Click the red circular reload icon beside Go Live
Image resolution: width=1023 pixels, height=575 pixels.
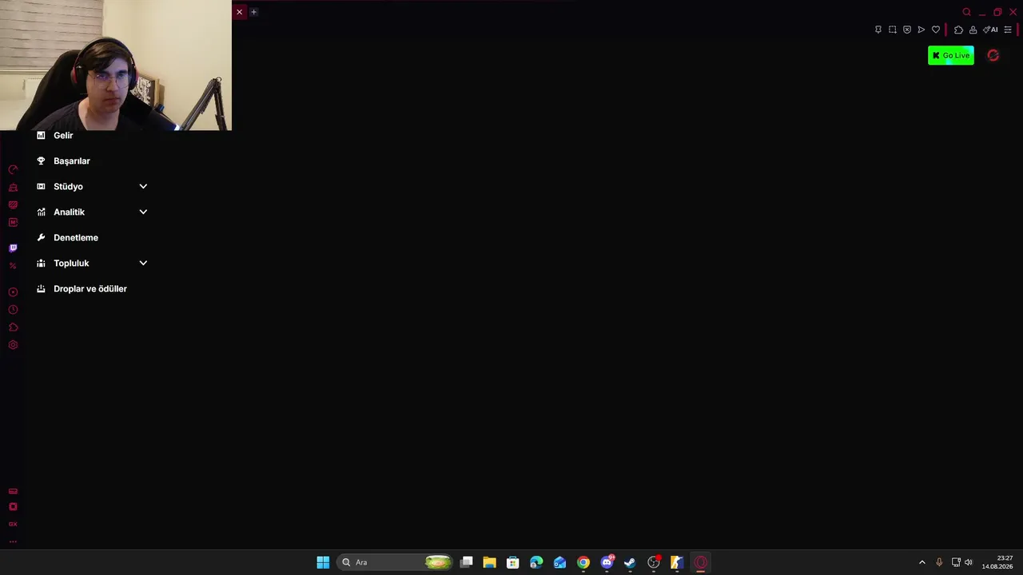click(993, 55)
